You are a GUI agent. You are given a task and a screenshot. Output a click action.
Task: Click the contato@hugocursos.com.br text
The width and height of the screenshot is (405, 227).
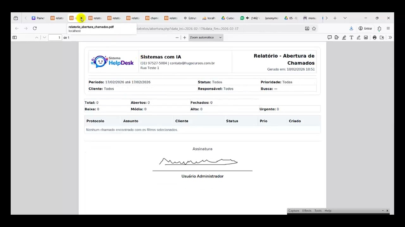pos(192,63)
